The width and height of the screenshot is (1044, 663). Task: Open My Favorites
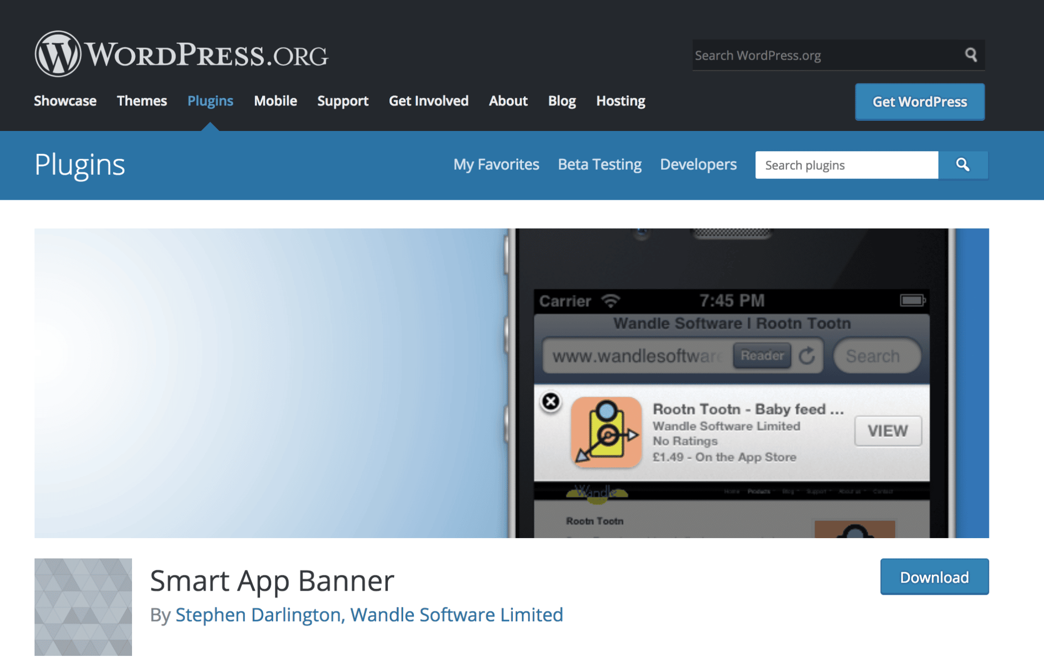coord(496,165)
